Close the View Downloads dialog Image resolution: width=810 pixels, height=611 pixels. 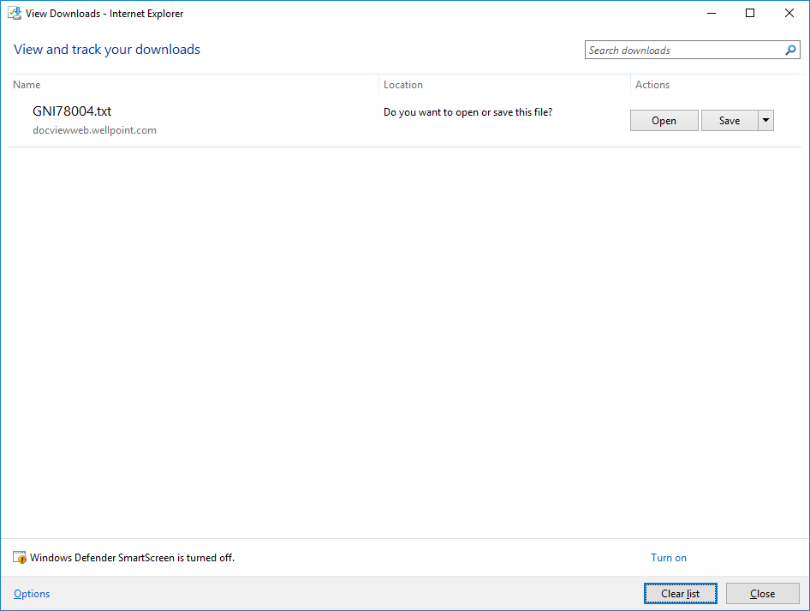(x=761, y=593)
